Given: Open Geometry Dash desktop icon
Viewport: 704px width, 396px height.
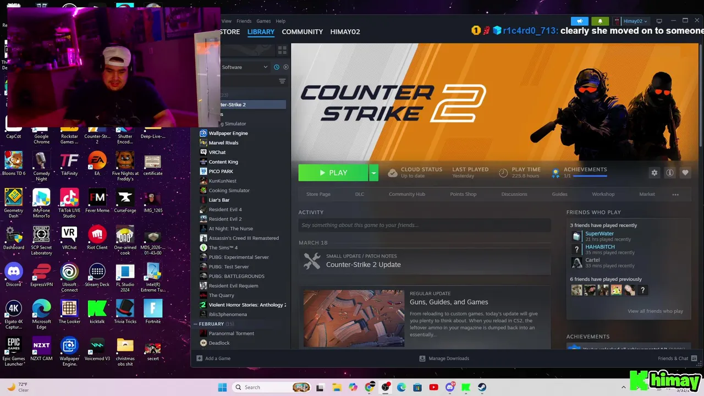Looking at the screenshot, I should [14, 204].
